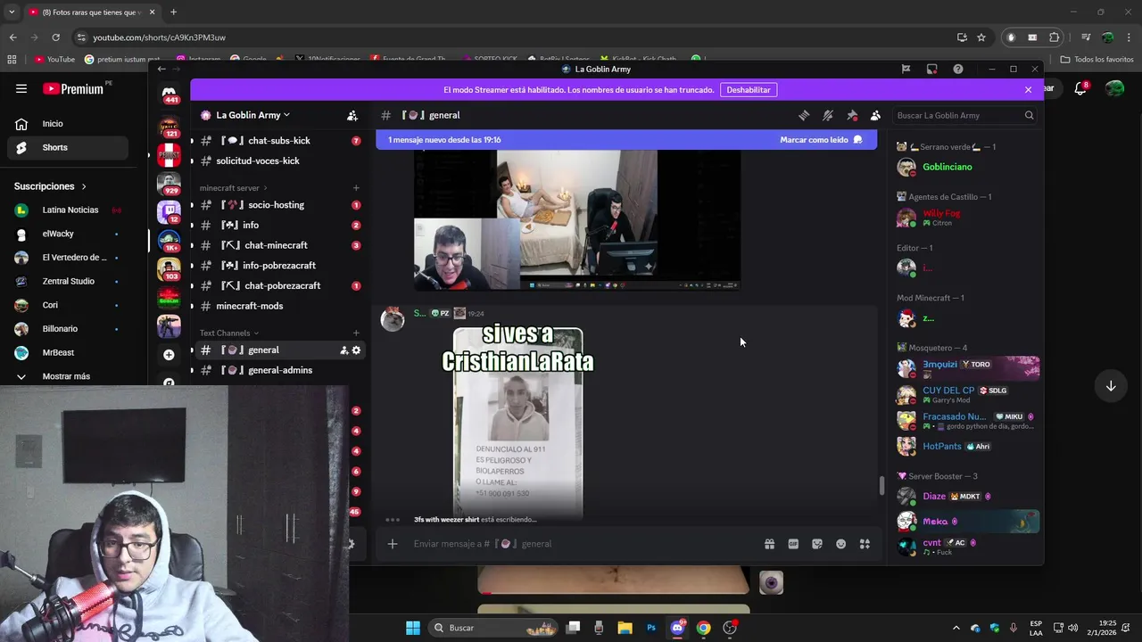Open Latina Noticias subscription

click(68, 210)
